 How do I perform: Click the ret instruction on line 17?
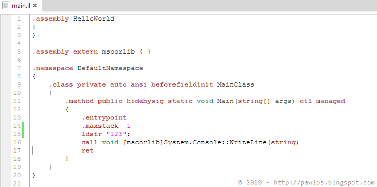click(88, 150)
